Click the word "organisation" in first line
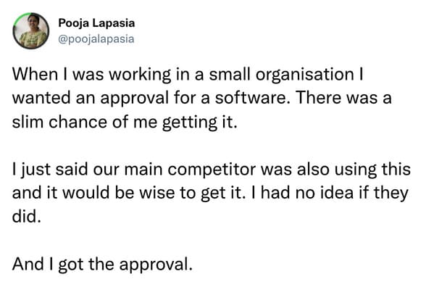 coord(304,75)
